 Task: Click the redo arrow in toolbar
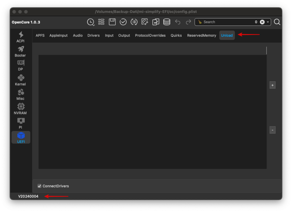tap(188, 22)
